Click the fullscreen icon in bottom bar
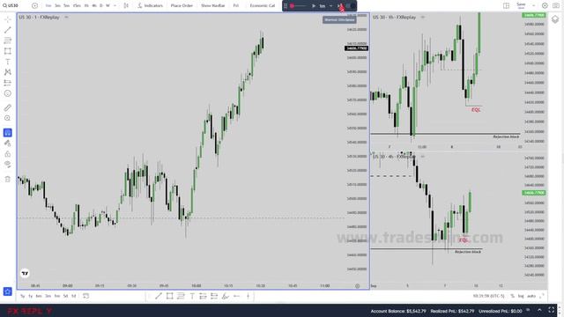The height and width of the screenshot is (317, 564). pos(552,310)
